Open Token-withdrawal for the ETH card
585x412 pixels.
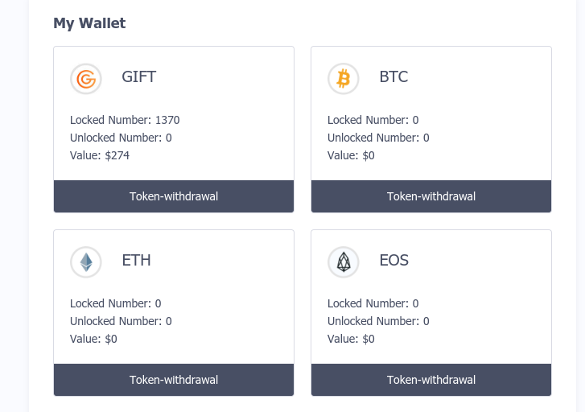[174, 380]
